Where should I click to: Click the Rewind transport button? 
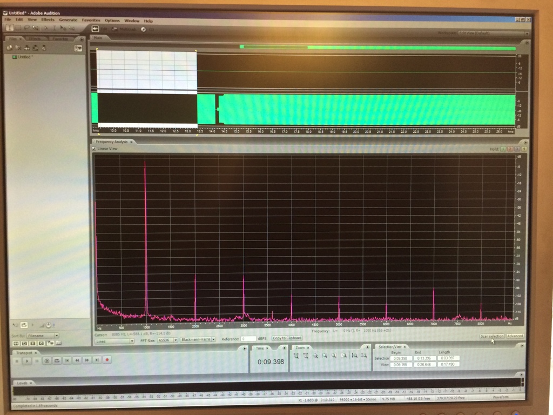pos(77,360)
